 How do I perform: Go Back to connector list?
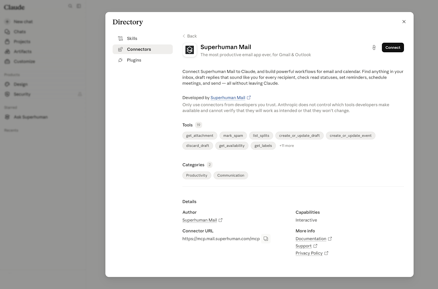[x=189, y=36]
